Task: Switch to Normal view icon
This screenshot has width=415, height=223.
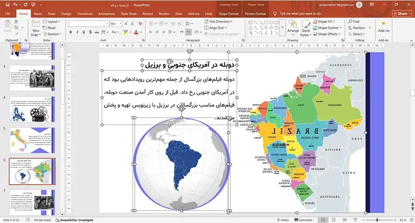Action: click(323, 220)
